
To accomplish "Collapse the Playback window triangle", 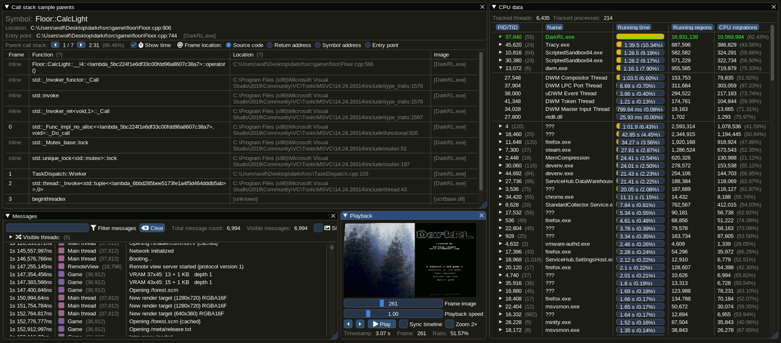I will click(345, 216).
